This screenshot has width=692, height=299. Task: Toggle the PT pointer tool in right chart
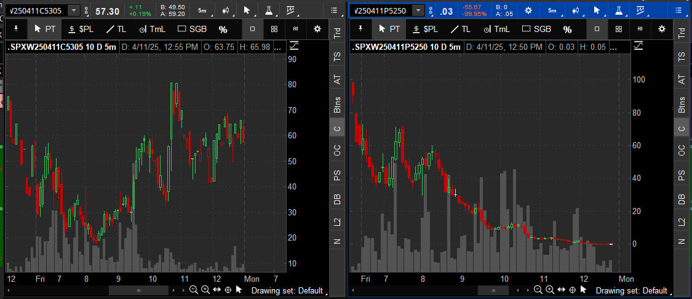point(389,29)
